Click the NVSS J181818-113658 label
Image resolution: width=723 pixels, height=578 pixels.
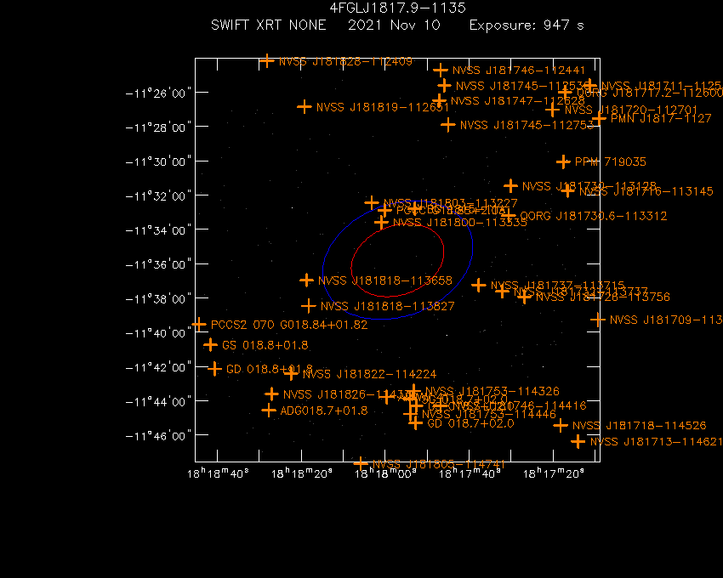(385, 280)
